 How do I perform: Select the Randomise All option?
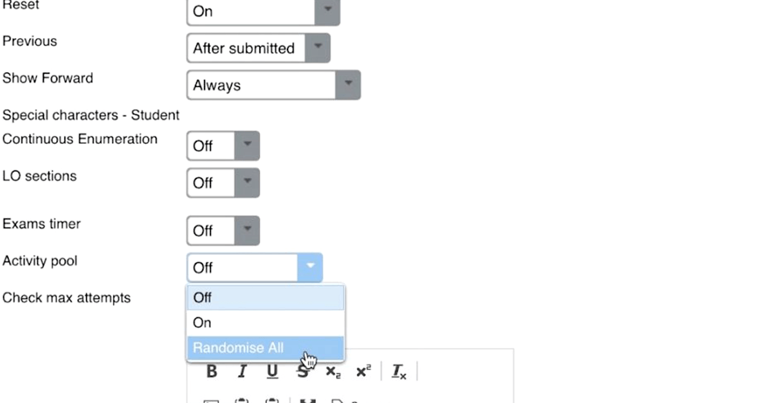[265, 348]
